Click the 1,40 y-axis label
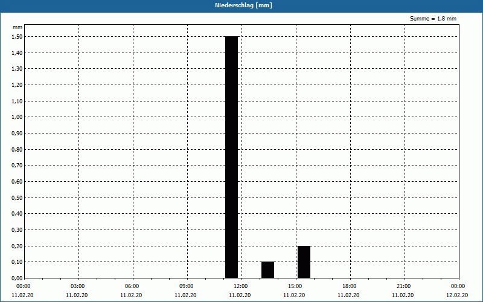 coord(17,53)
